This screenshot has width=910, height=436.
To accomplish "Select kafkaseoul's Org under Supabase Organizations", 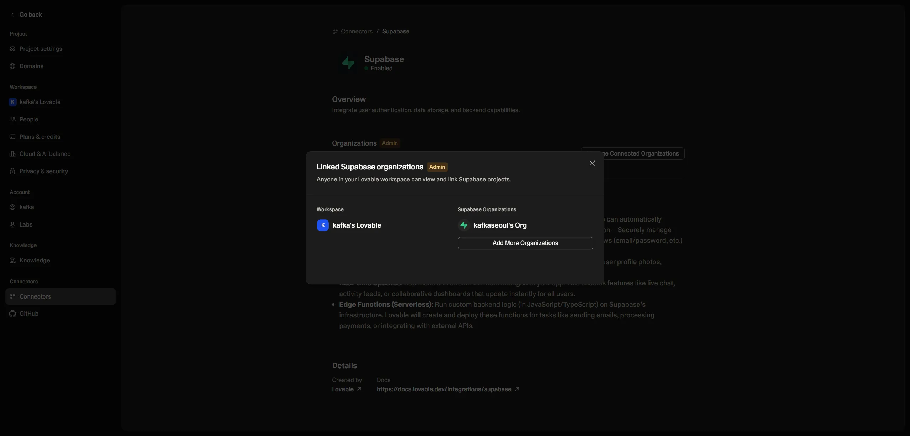I will coord(500,225).
